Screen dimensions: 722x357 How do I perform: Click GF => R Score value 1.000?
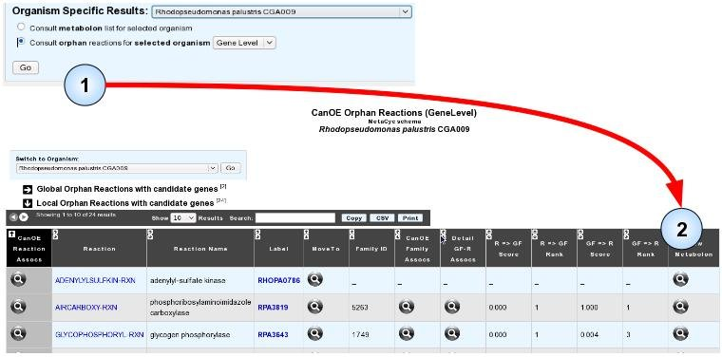click(x=589, y=308)
